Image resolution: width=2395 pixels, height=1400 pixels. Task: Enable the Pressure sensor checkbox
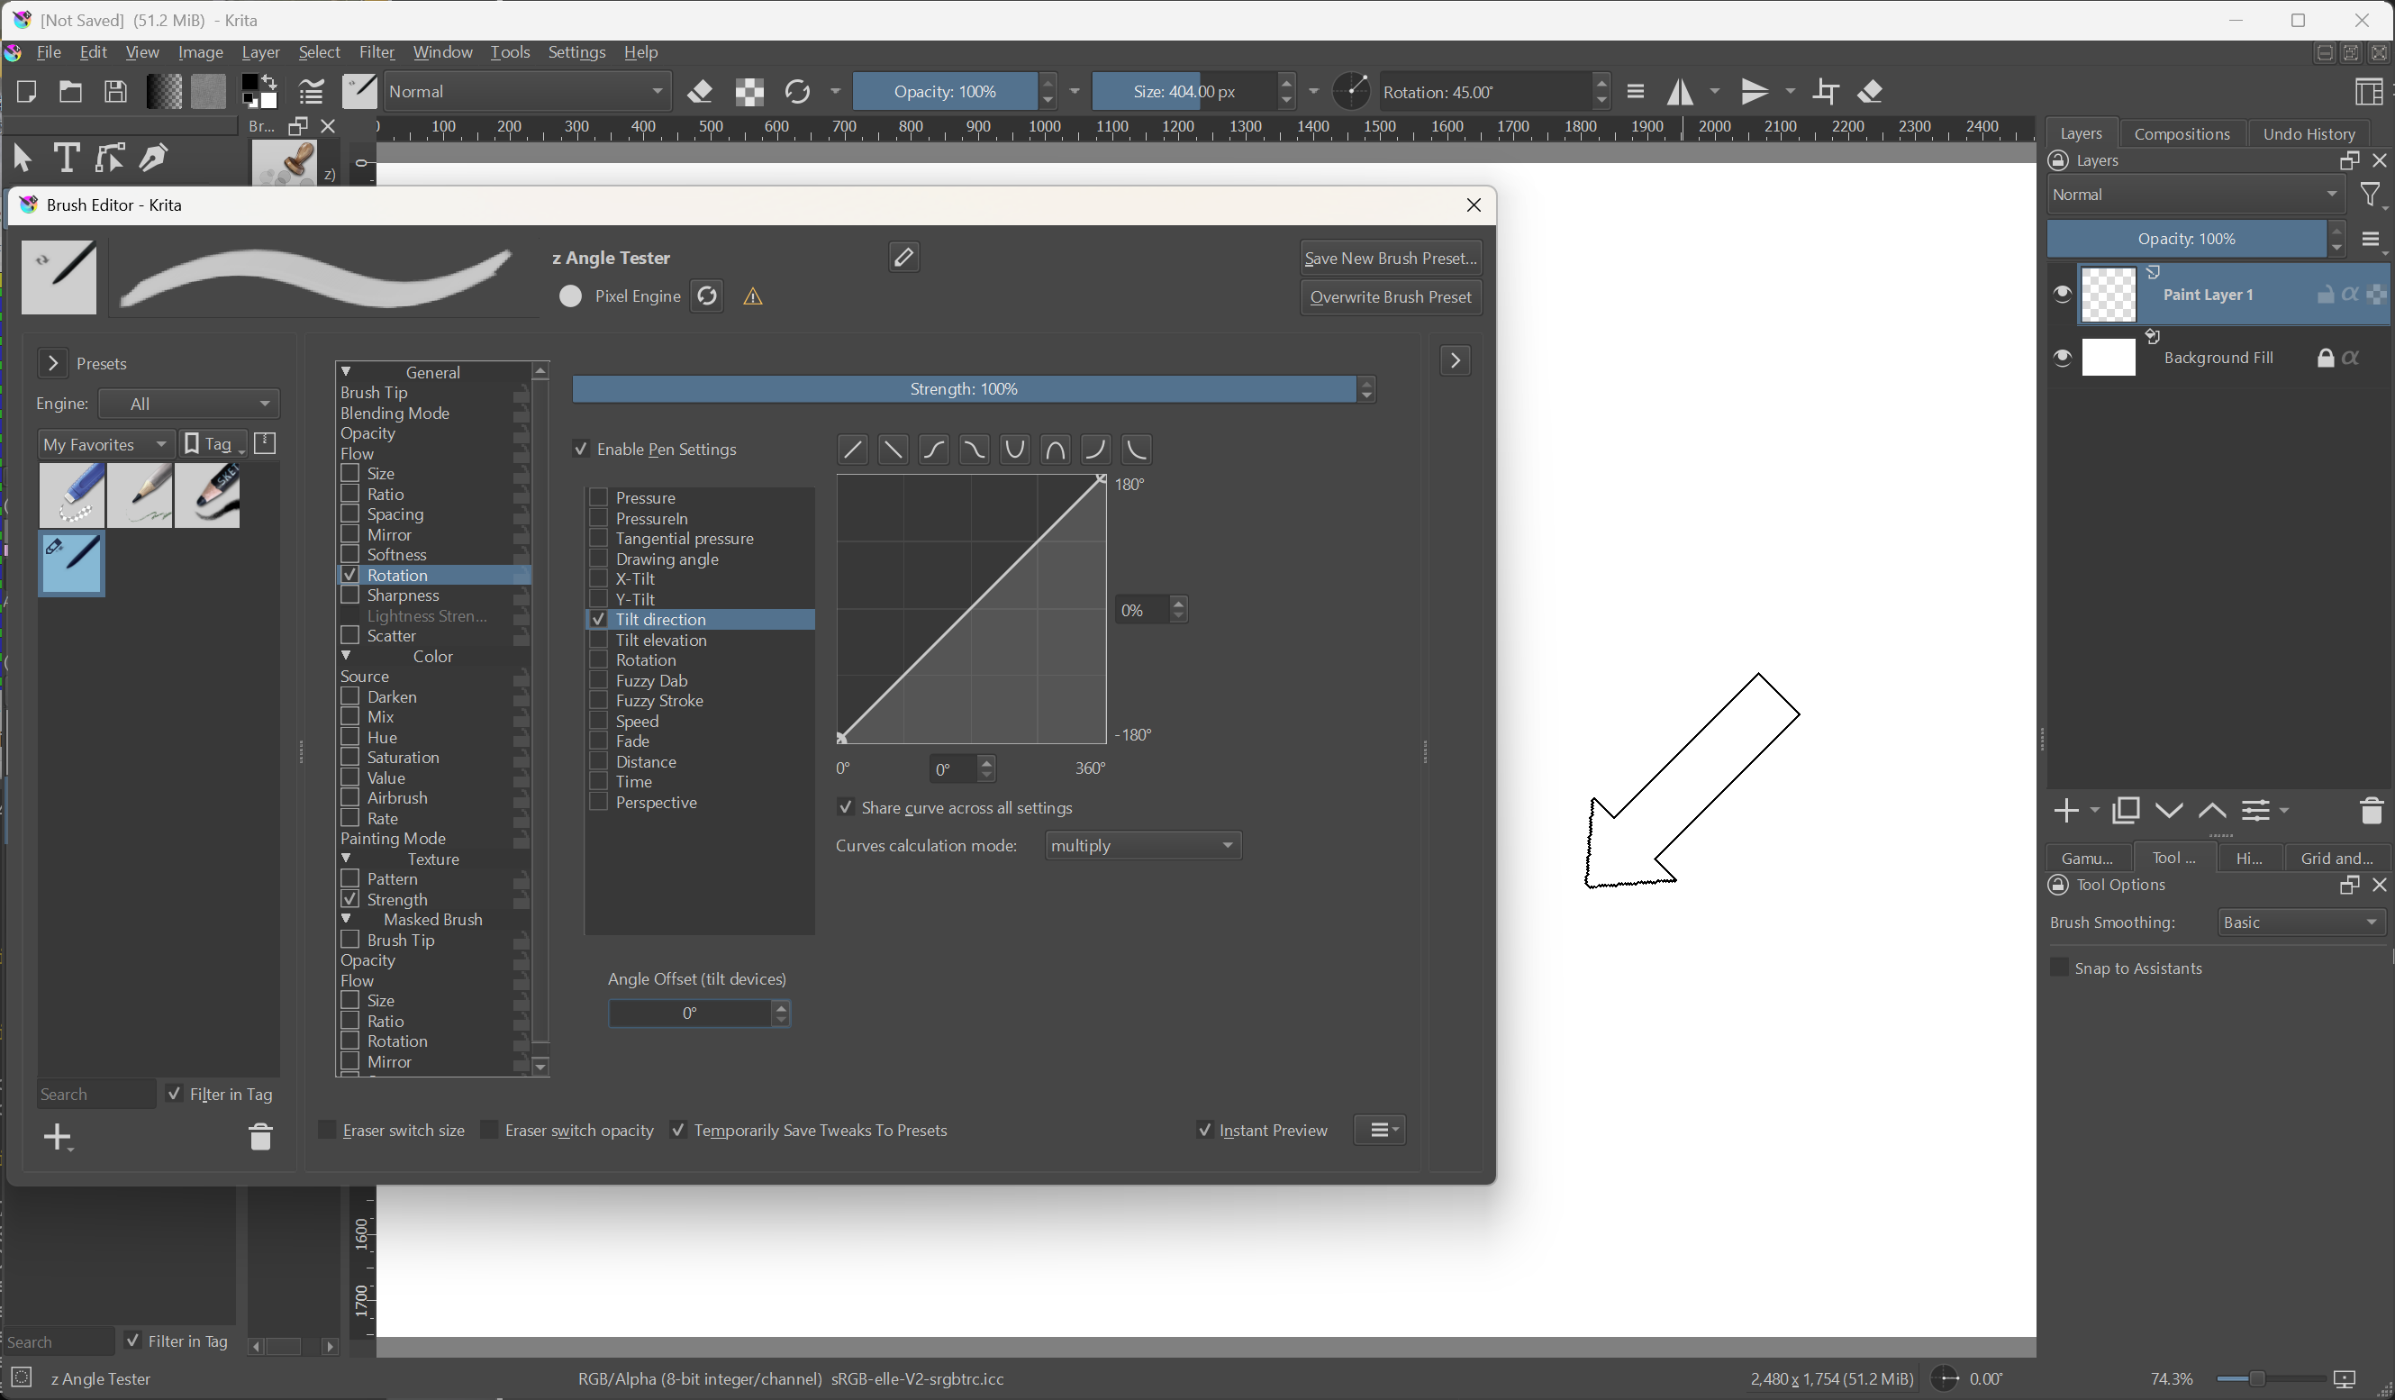pos(599,498)
